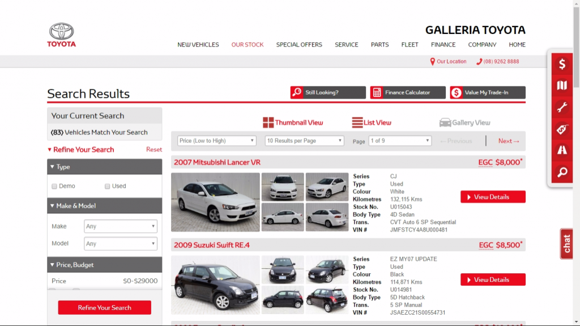580x326 pixels.
Task: Click the dollar sign icon in right sidebar
Action: (x=562, y=64)
